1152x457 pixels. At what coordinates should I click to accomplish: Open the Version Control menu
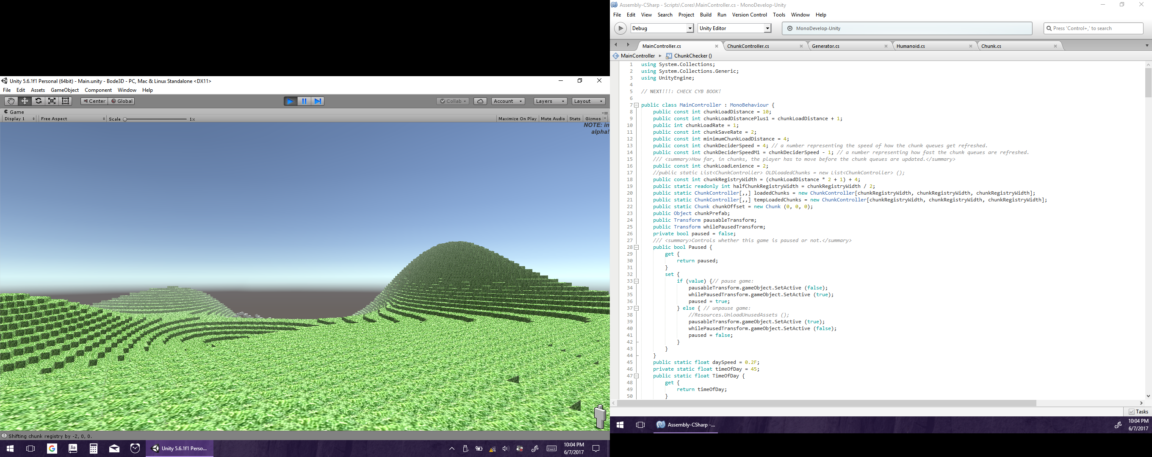(749, 15)
